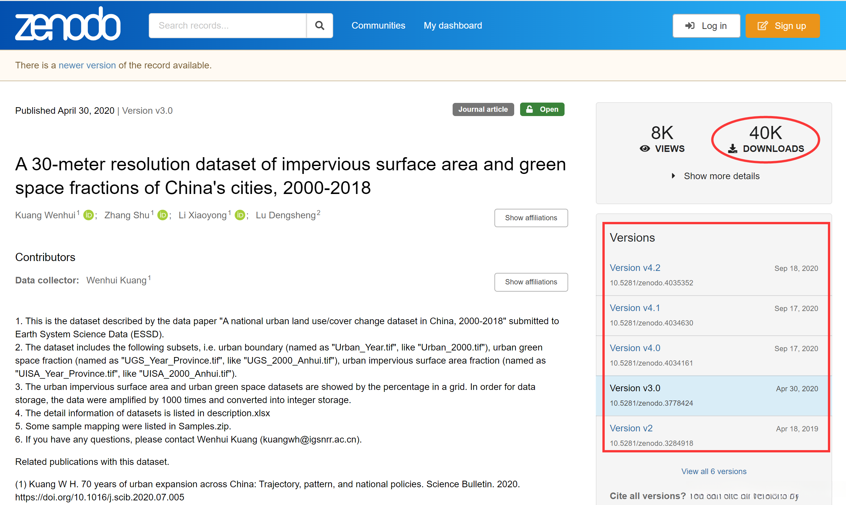This screenshot has height=505, width=846.
Task: Select Version v4.2 in the versions list
Action: coord(635,268)
